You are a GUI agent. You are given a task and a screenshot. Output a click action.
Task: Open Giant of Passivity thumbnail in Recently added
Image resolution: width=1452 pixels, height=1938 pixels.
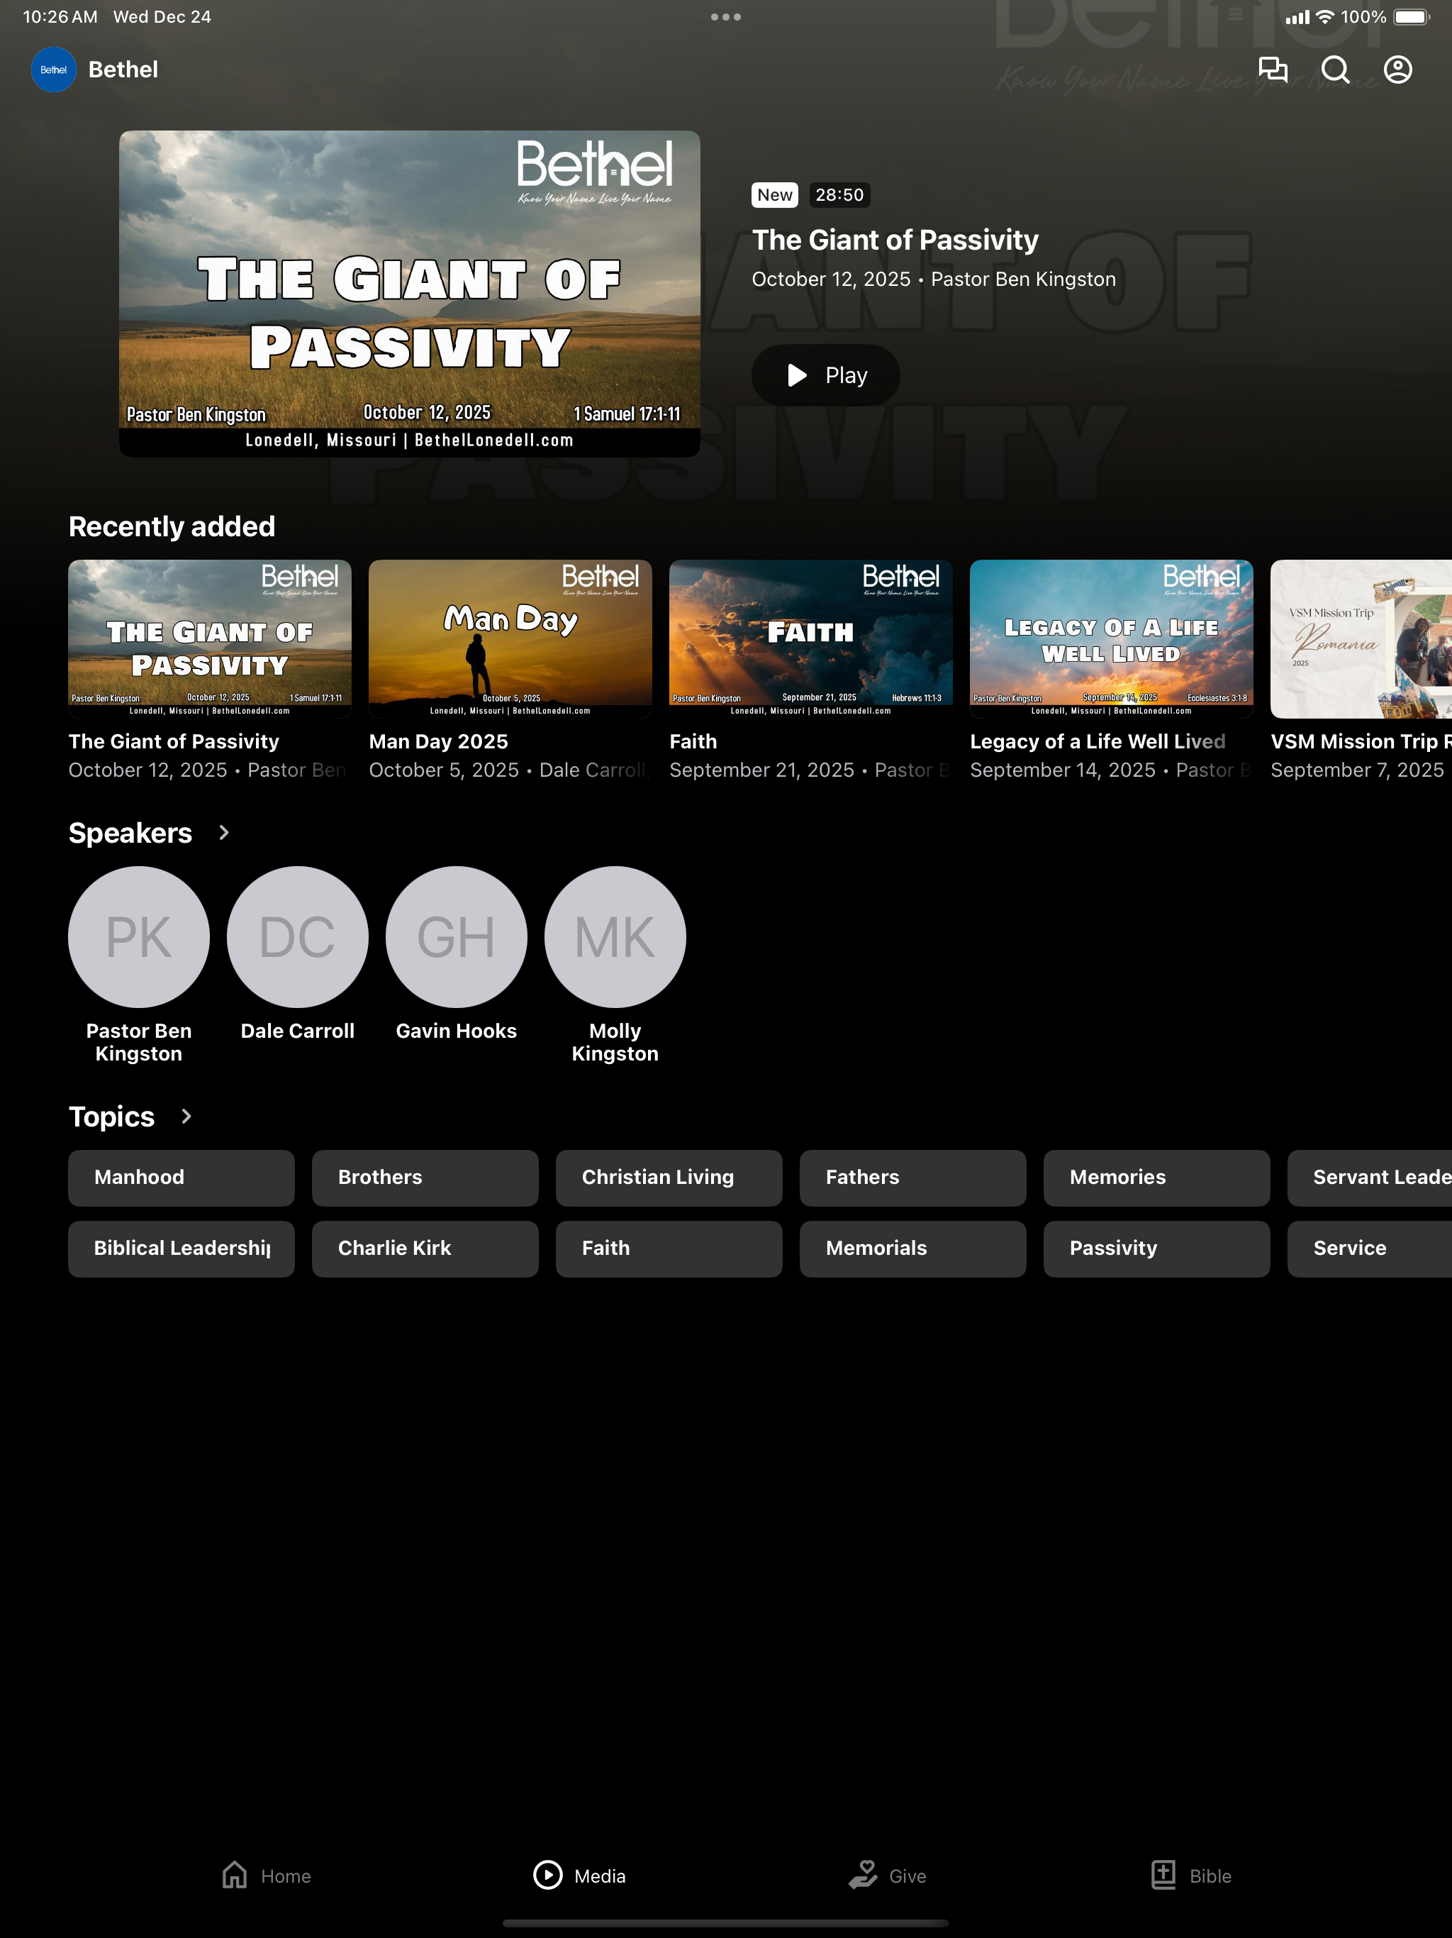tap(210, 638)
